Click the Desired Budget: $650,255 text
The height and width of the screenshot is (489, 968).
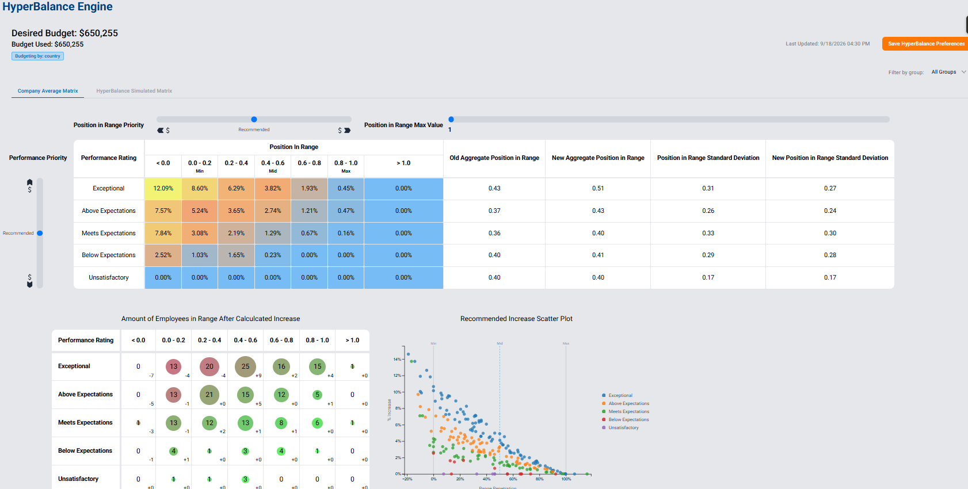point(64,33)
